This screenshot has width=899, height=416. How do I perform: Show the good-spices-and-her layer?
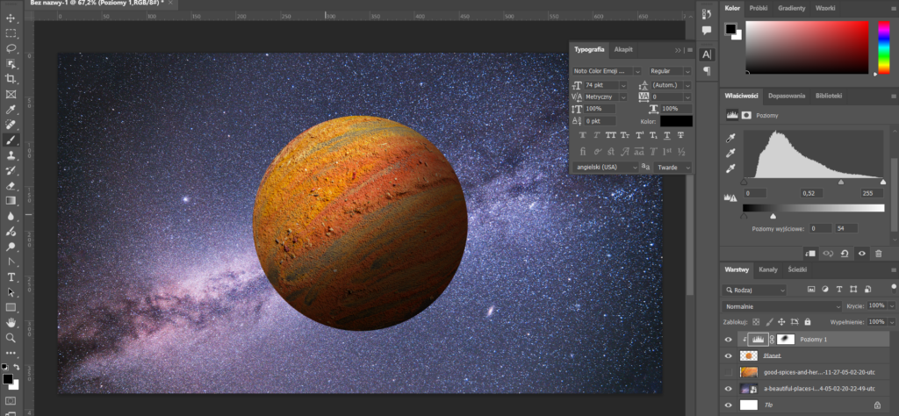coord(728,372)
